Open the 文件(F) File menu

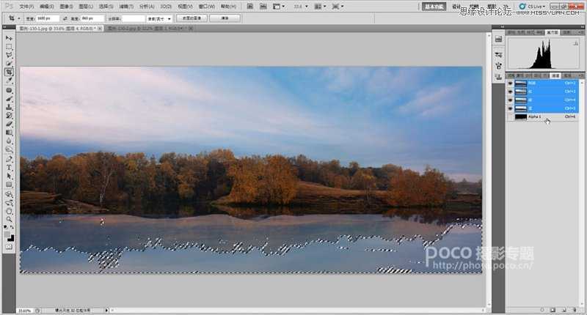click(26, 7)
